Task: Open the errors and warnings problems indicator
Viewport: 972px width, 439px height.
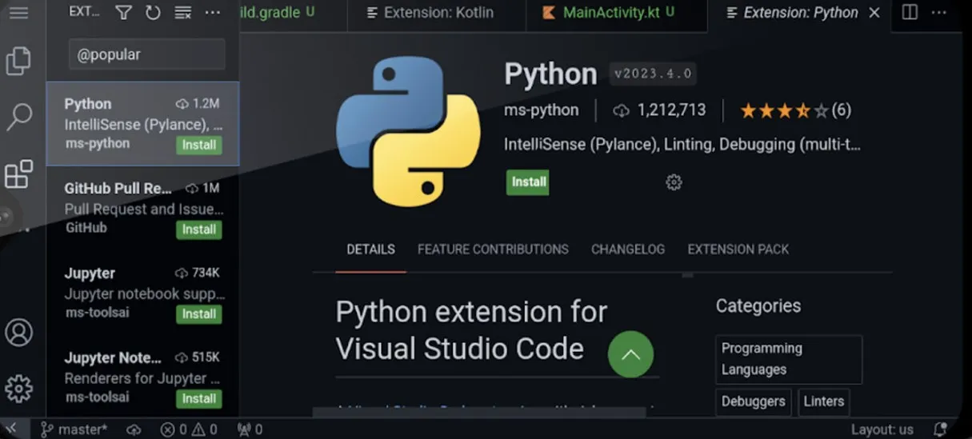Action: pos(190,429)
